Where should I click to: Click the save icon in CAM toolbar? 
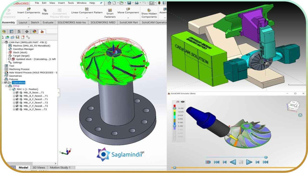coord(17,37)
